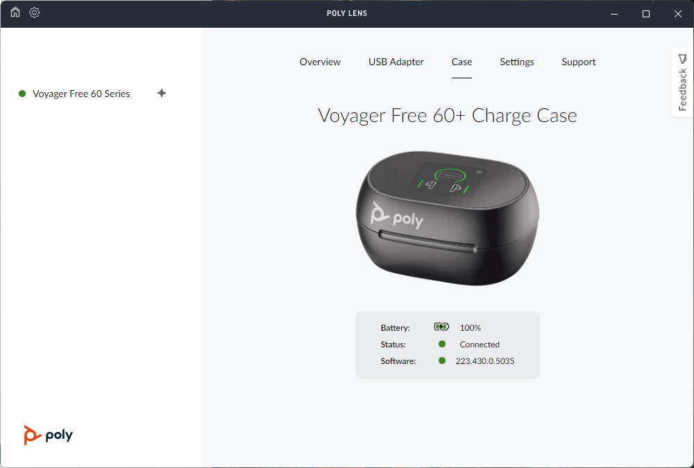Viewport: 694px width, 468px height.
Task: Click the battery charging icon
Action: (441, 327)
